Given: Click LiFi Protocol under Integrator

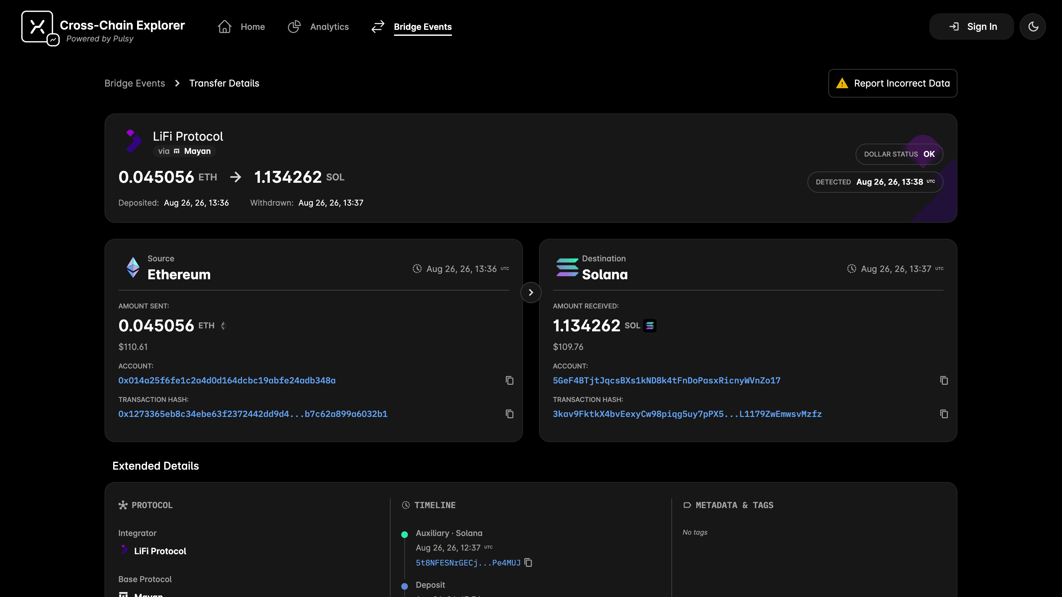Looking at the screenshot, I should click(160, 551).
